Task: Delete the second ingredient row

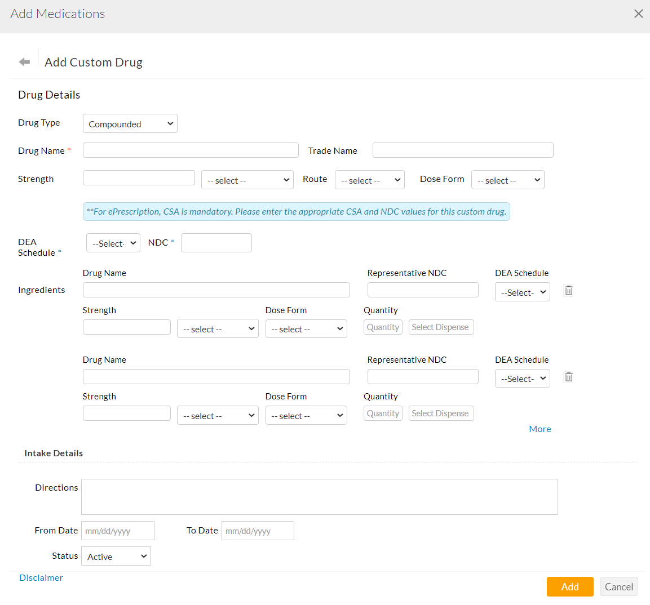Action: [x=568, y=376]
